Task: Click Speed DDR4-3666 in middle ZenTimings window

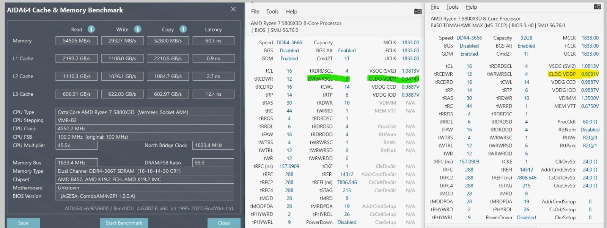Action: [x=289, y=42]
